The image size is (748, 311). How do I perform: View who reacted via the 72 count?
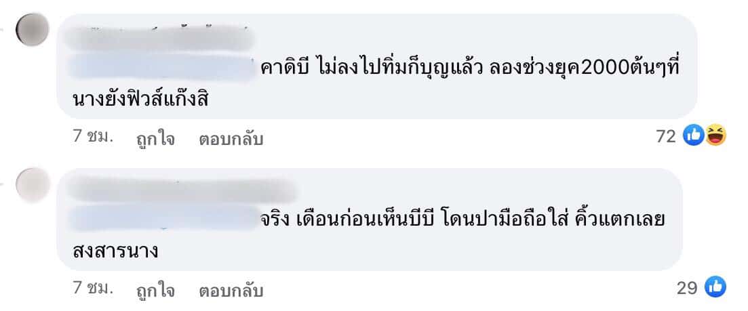666,137
